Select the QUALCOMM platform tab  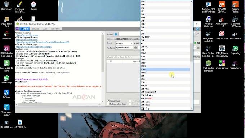pyautogui.click(x=132, y=39)
